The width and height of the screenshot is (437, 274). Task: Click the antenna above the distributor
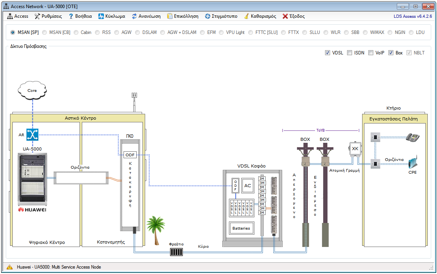[x=134, y=101]
